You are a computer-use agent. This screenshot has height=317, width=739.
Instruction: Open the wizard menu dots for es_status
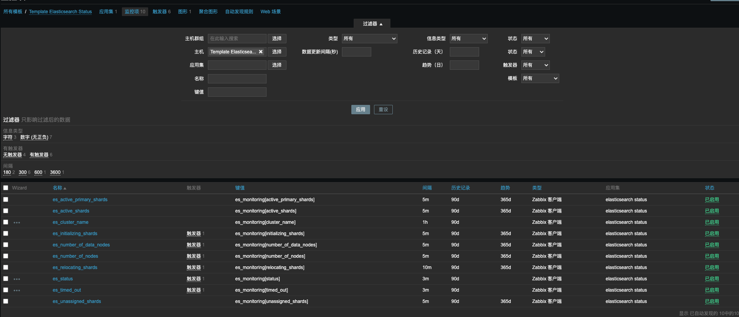pyautogui.click(x=17, y=279)
